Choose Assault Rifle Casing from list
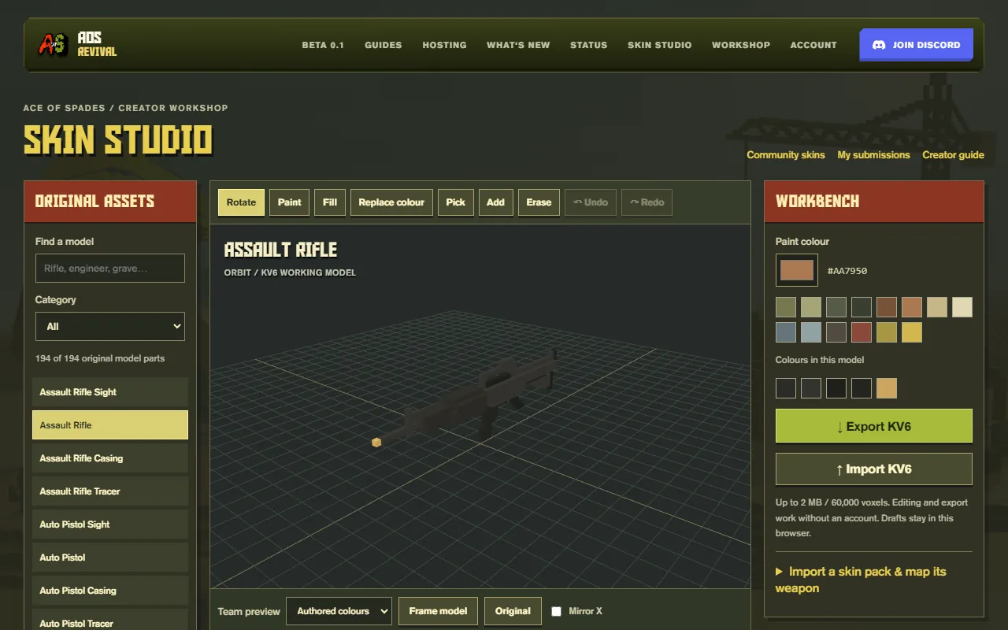1008x630 pixels. (x=110, y=458)
